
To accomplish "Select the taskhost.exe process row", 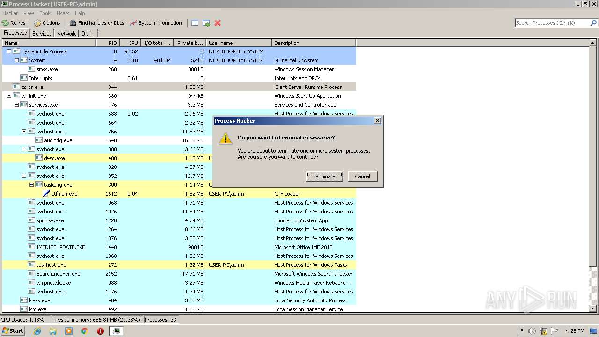I will (179, 265).
